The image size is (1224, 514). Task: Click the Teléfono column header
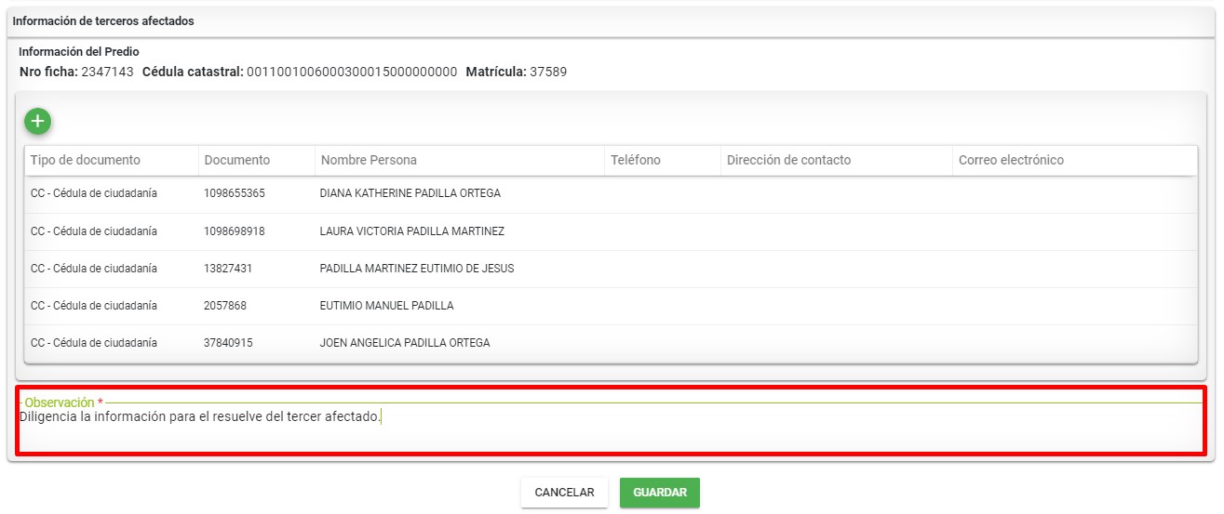636,160
